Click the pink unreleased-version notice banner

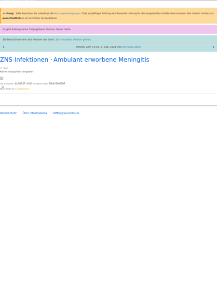[x=108, y=29]
